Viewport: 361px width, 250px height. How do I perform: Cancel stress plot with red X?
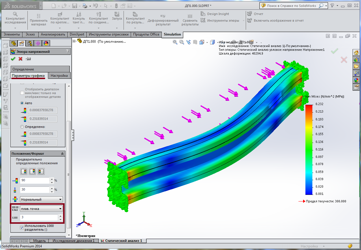pos(20,59)
